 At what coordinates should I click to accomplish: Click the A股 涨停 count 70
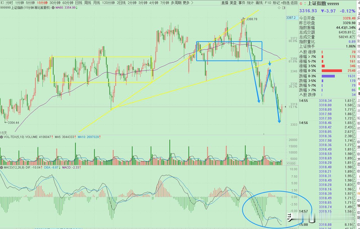tap(354, 52)
